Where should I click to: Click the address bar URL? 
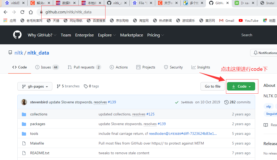tap(68, 12)
